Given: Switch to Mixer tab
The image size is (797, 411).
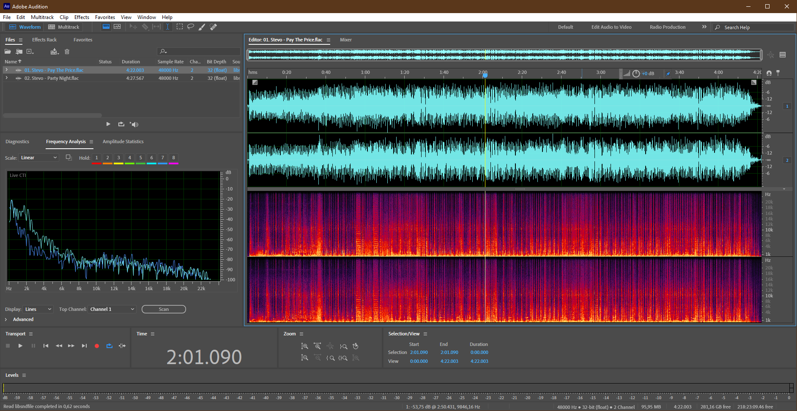Looking at the screenshot, I should point(346,40).
